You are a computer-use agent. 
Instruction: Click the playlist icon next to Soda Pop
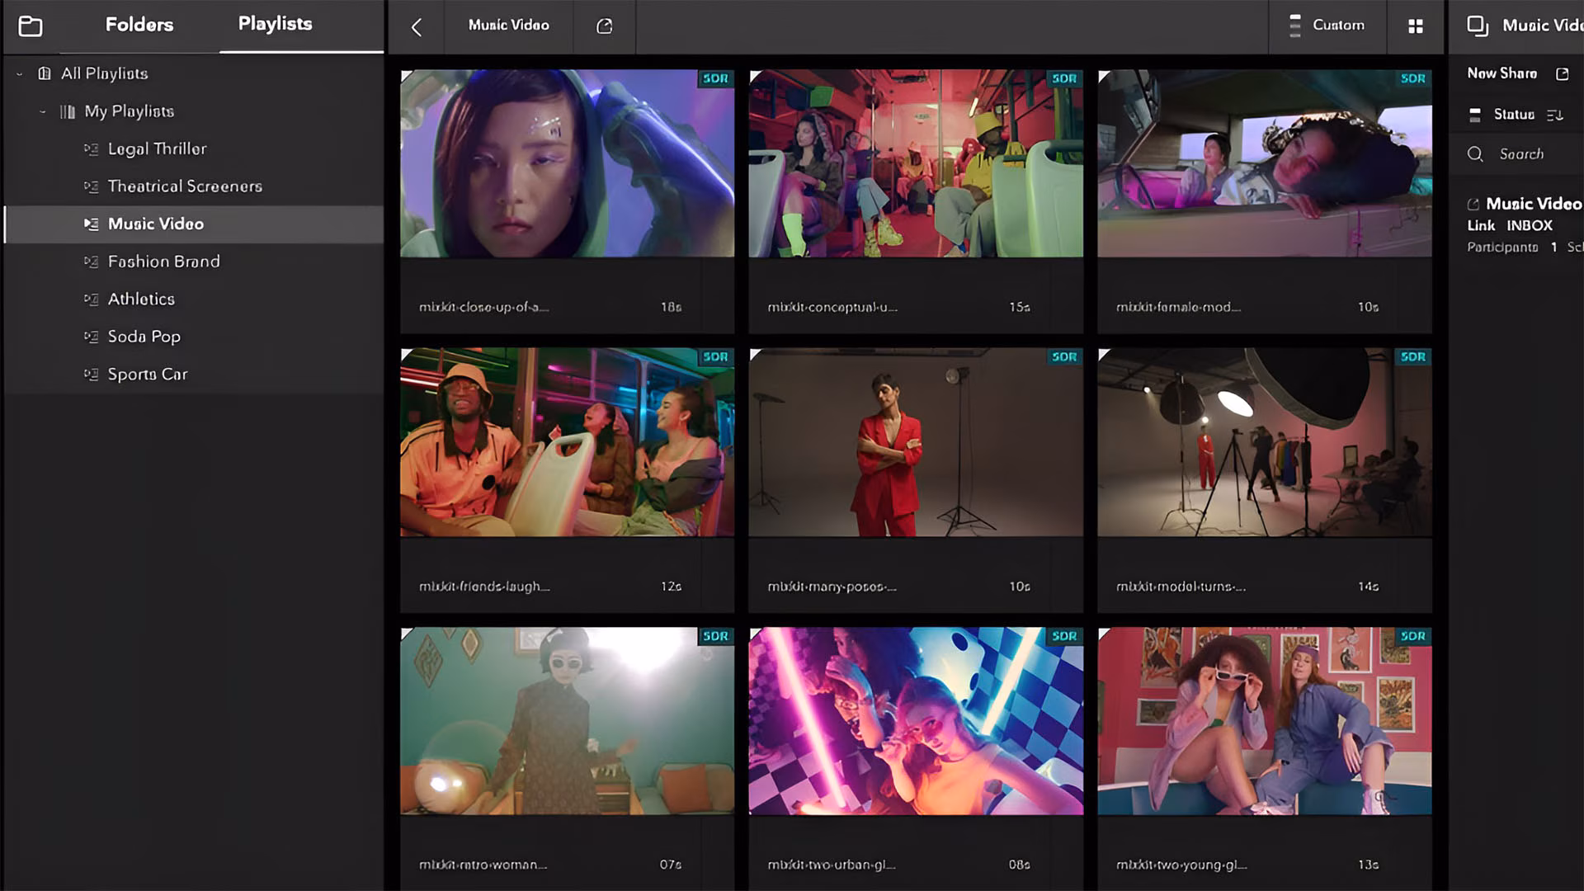[91, 337]
